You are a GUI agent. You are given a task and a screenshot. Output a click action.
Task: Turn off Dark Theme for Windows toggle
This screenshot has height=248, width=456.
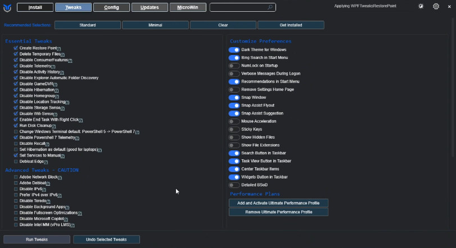(x=234, y=49)
